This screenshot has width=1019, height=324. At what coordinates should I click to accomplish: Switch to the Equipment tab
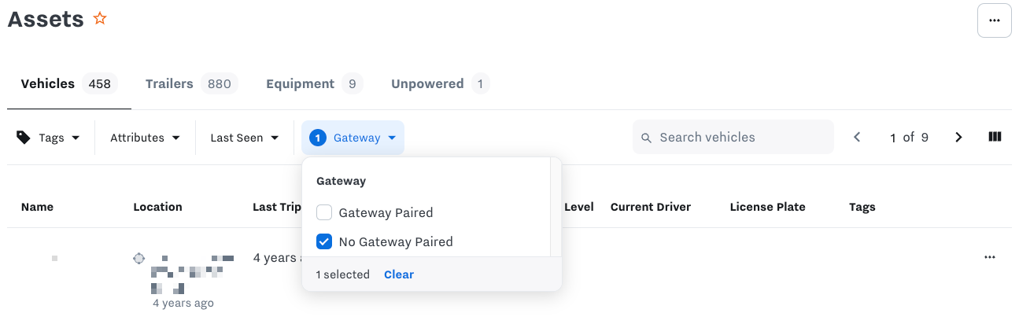314,83
